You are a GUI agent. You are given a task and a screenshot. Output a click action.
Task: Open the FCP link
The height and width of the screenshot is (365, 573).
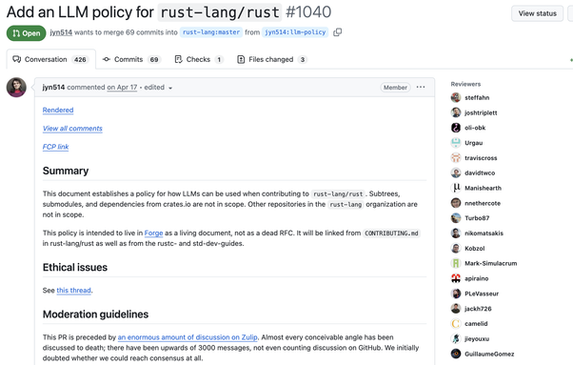click(x=55, y=147)
